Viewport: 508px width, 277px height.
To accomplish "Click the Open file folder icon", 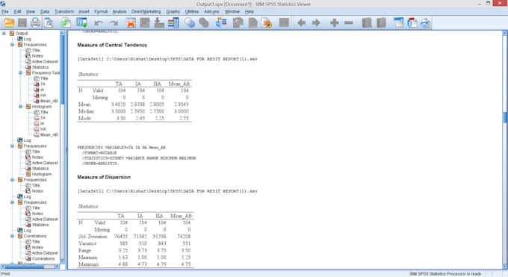I will click(x=9, y=22).
